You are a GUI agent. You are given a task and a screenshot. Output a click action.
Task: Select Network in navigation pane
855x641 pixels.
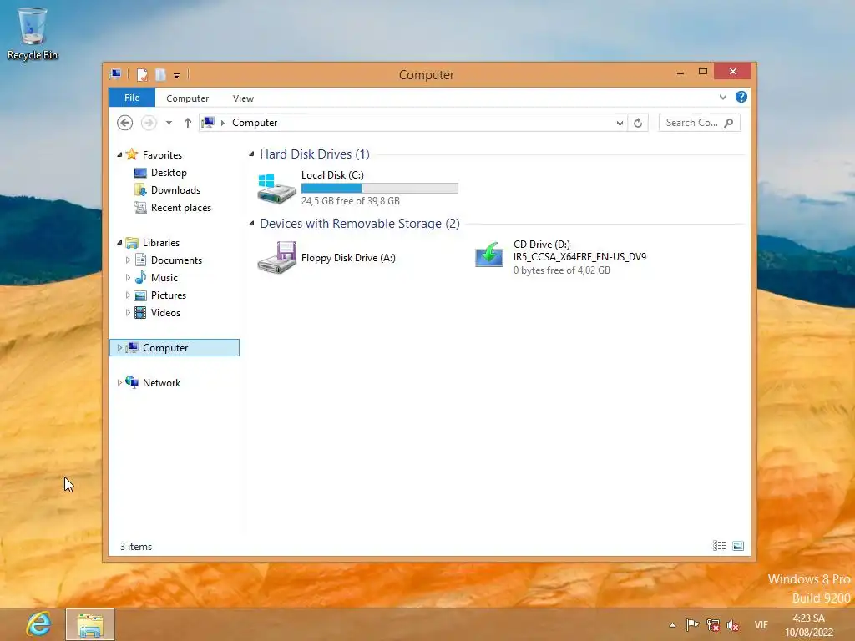tap(161, 382)
